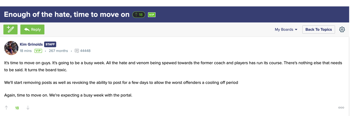
Task: Click the upvote badge in the thread title
Action: [139, 15]
